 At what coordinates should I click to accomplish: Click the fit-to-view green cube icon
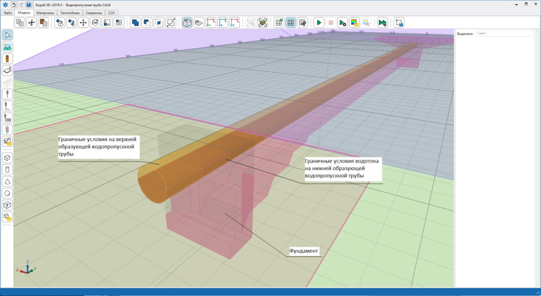click(x=263, y=23)
